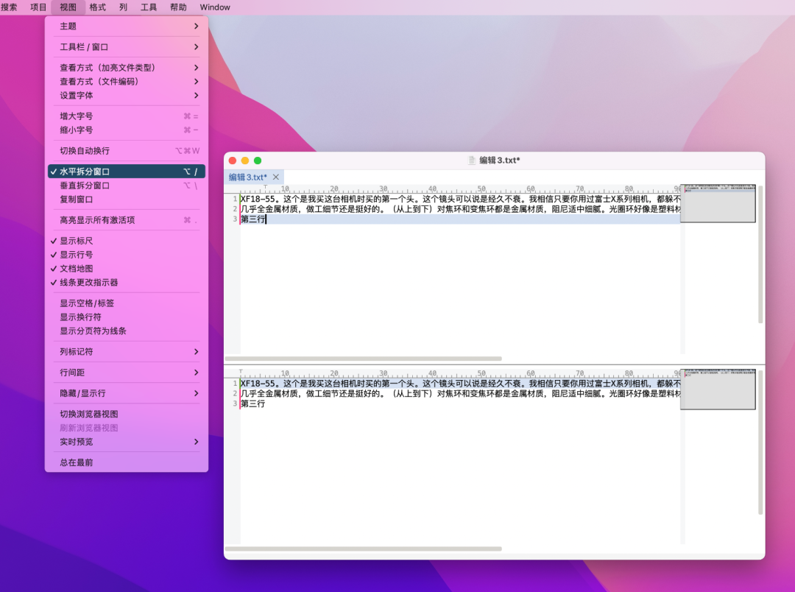The height and width of the screenshot is (592, 795).
Task: Open the 列 menu
Action: [x=123, y=7]
